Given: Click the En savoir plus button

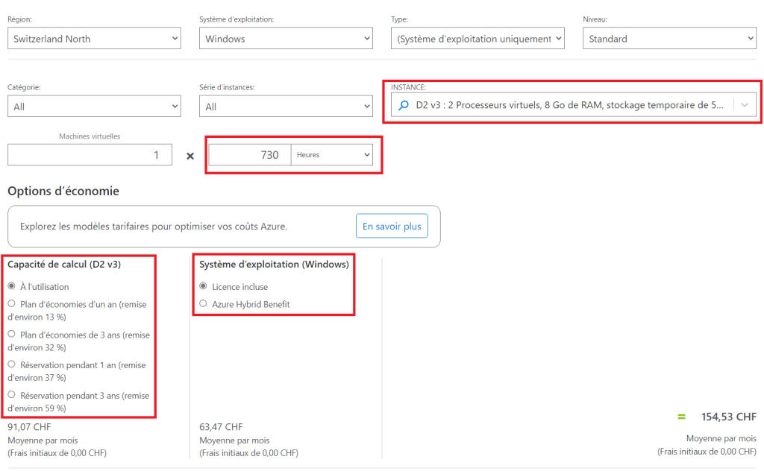Looking at the screenshot, I should [x=392, y=226].
